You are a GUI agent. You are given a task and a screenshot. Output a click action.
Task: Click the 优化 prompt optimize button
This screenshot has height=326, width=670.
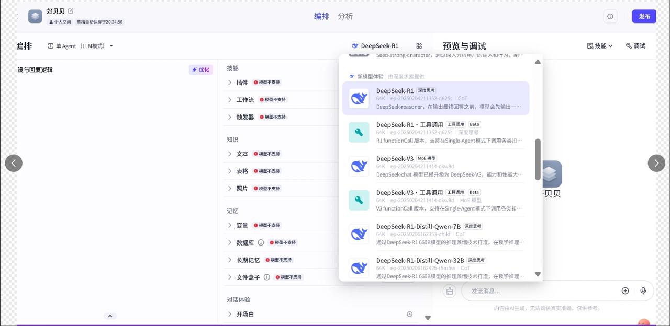coord(200,69)
